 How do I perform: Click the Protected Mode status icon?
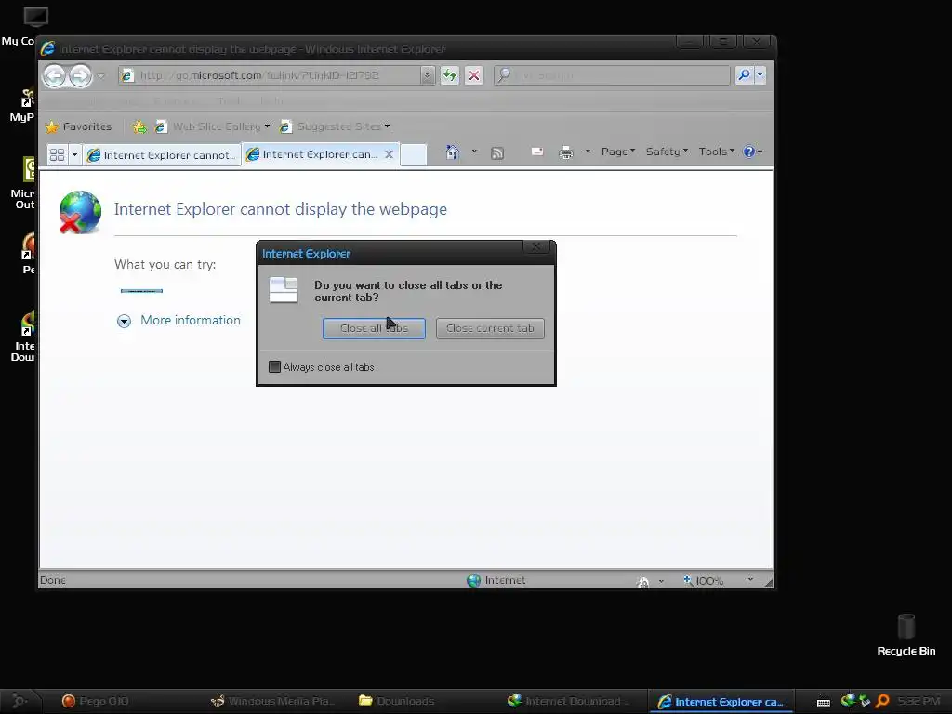tap(642, 582)
